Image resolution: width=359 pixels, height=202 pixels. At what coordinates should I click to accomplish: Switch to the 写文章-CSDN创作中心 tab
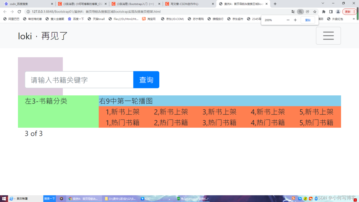coord(190,4)
